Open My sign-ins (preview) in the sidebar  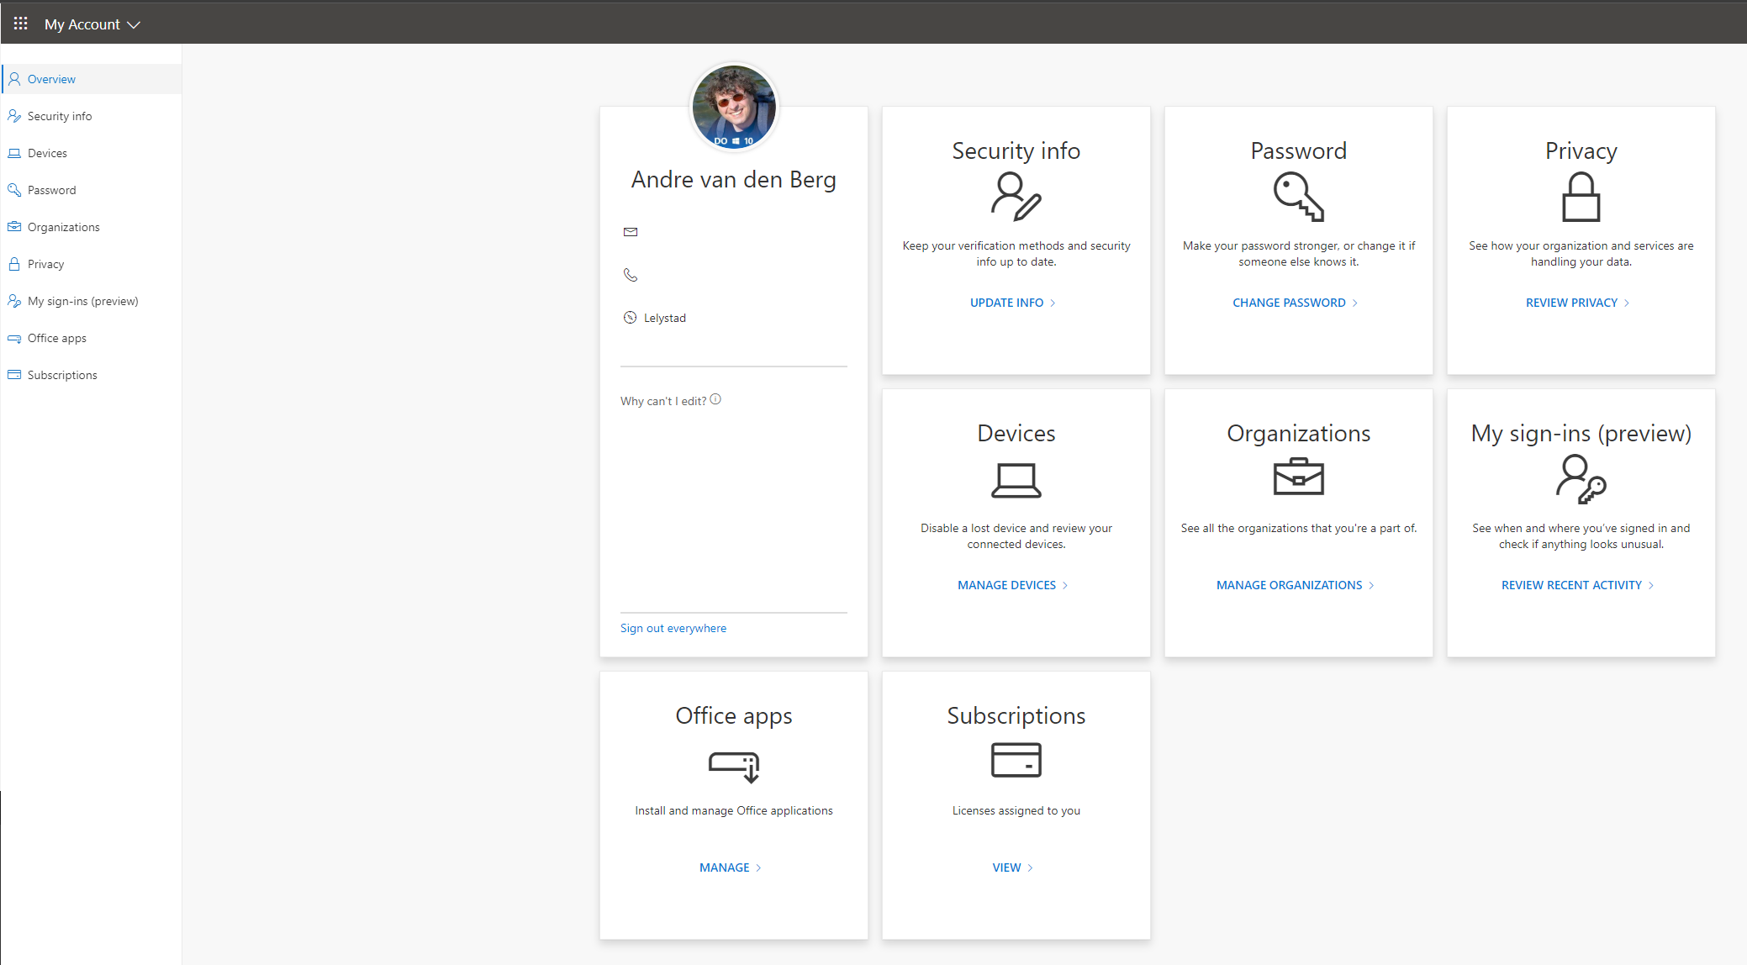pyautogui.click(x=82, y=301)
